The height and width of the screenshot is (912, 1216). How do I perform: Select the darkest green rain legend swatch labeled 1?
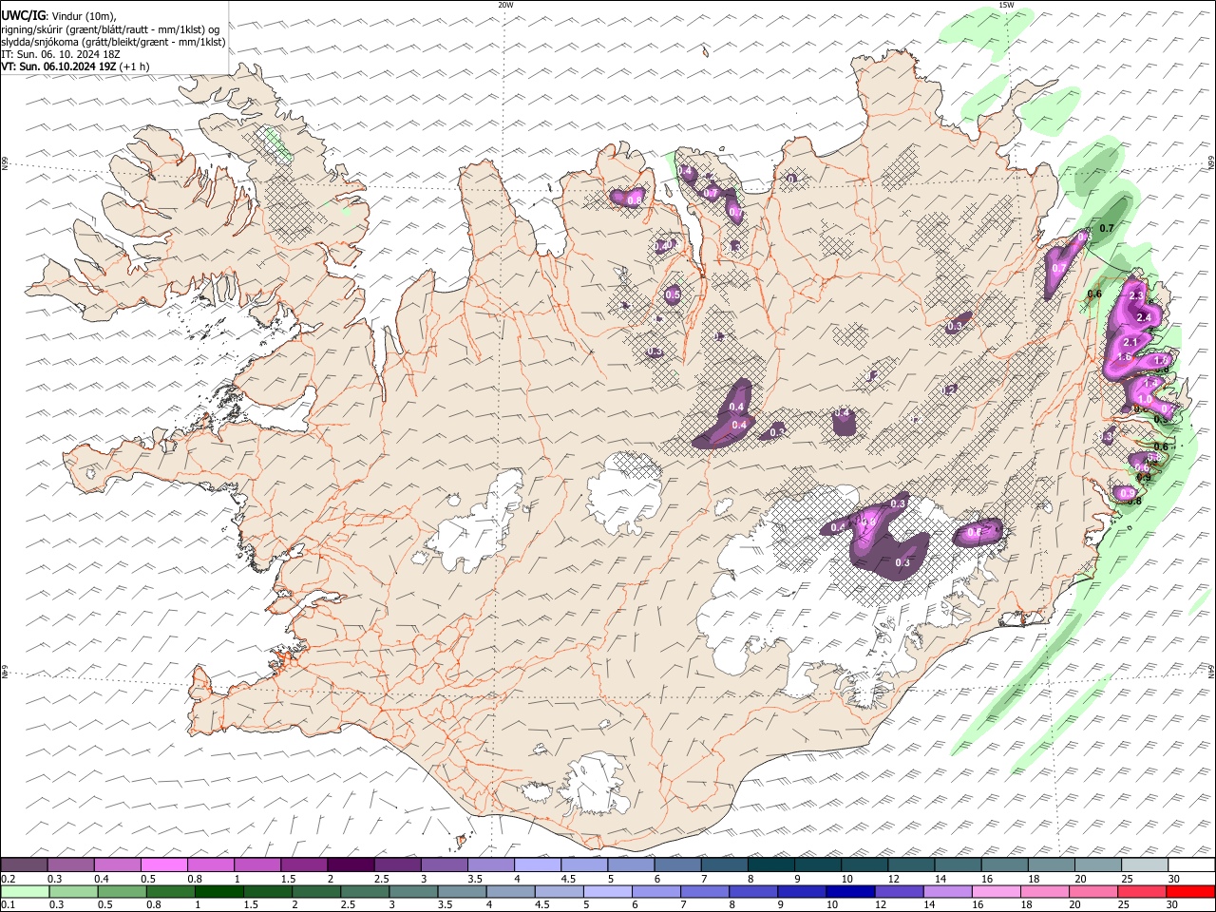point(218,891)
